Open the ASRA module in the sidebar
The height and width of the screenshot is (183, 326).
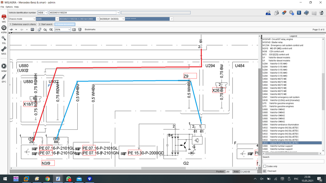pyautogui.click(x=4, y=28)
